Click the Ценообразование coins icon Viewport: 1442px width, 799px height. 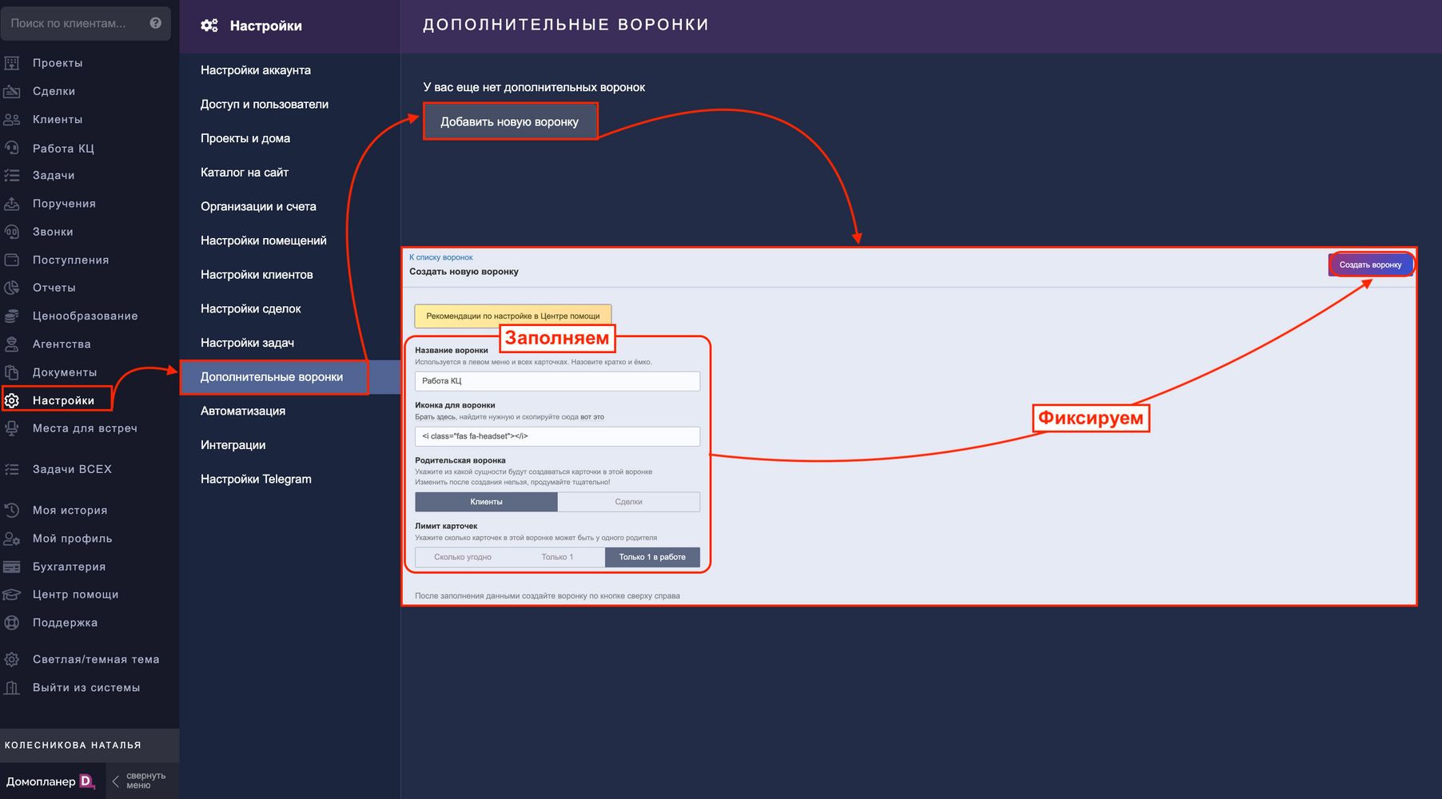coord(12,316)
